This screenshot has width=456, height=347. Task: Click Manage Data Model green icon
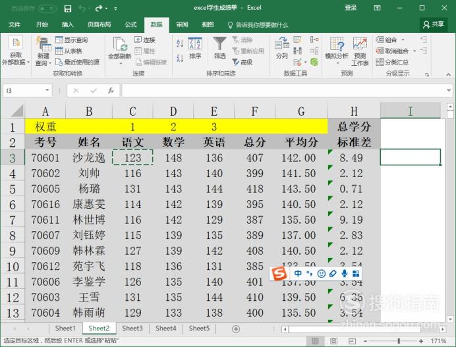click(x=314, y=62)
